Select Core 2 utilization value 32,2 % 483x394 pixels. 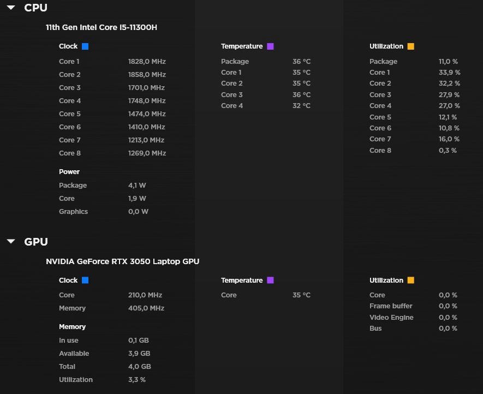449,83
